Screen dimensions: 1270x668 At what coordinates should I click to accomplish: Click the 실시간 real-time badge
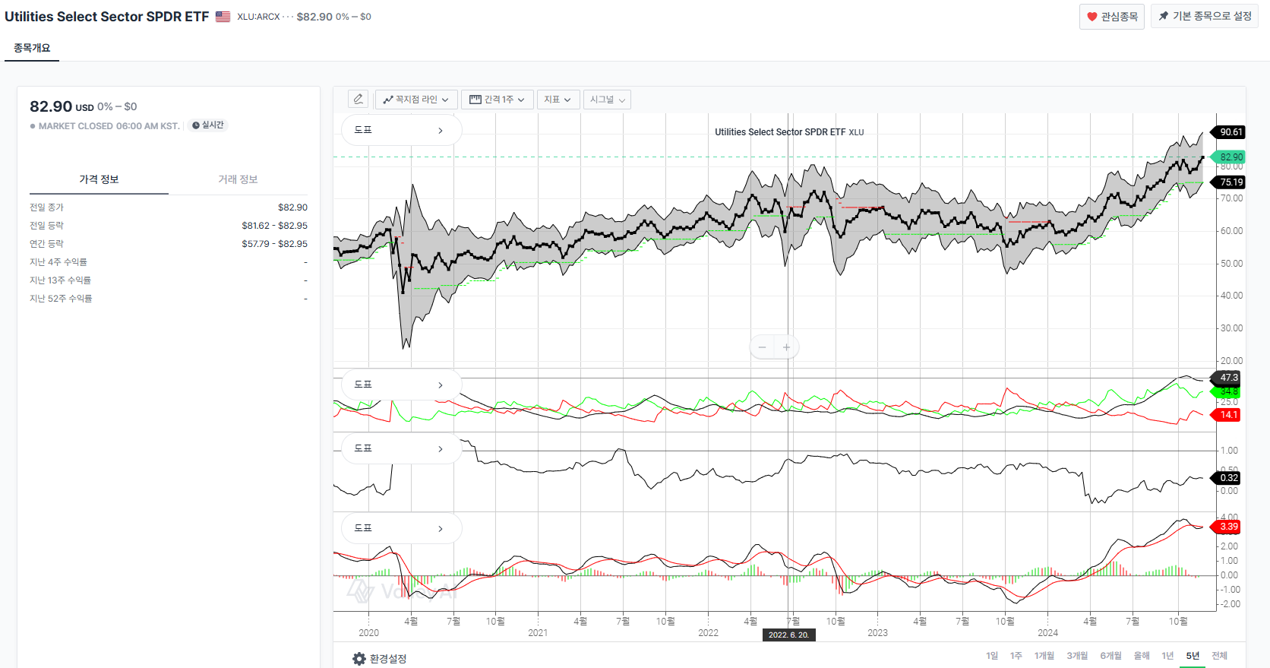click(208, 125)
